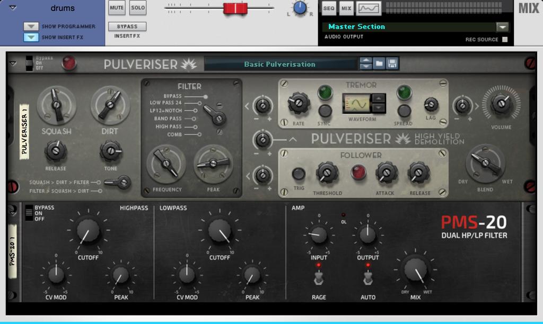Click the PMS-20 1 device name label
This screenshot has height=324, width=543.
(13, 251)
